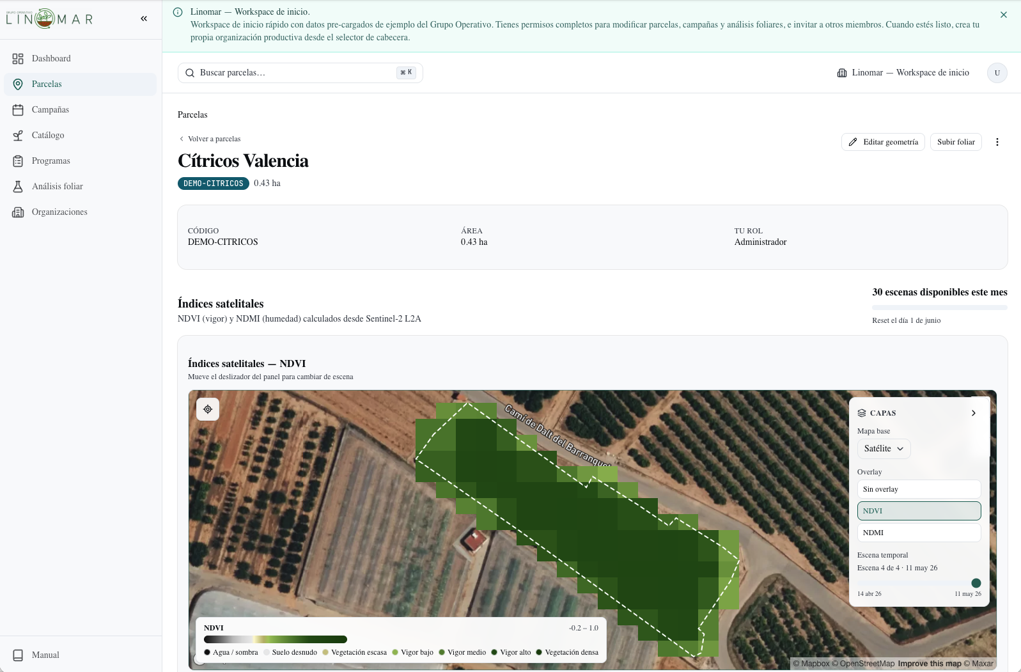Go to Dashboard in the sidebar
1021x672 pixels.
tap(80, 59)
